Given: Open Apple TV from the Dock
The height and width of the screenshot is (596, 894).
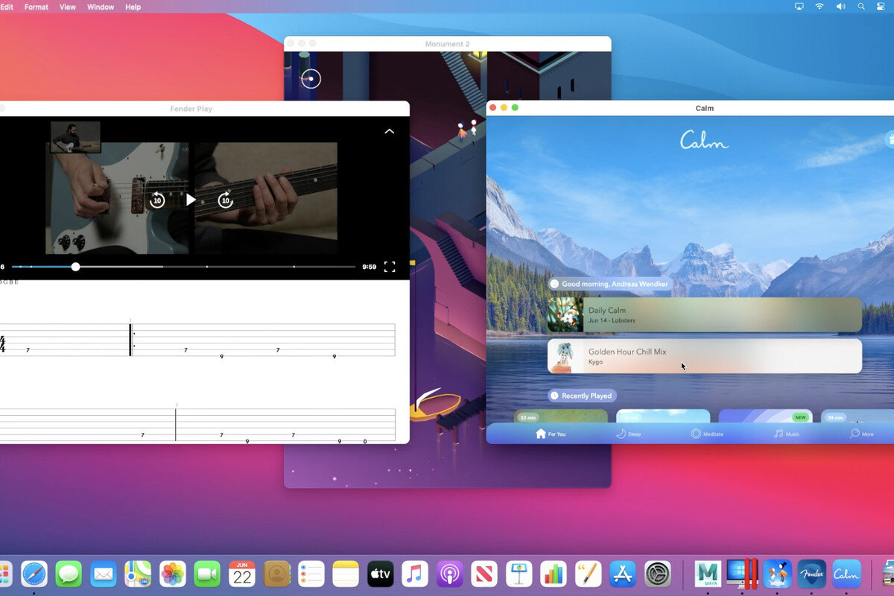Looking at the screenshot, I should 381,574.
